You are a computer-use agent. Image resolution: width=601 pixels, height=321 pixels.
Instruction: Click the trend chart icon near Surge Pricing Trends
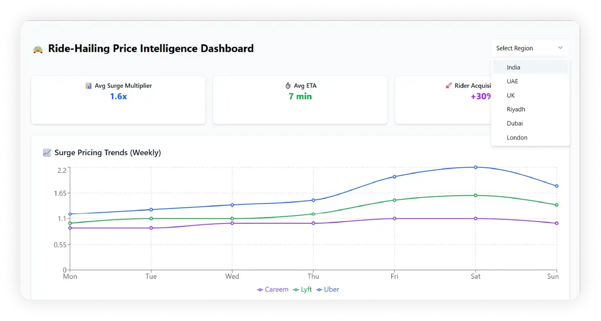(x=47, y=153)
